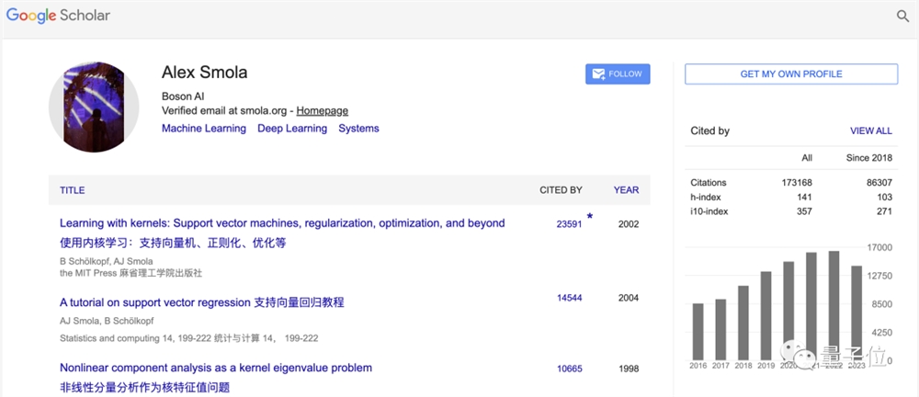Open Alex Smola's profile photo
This screenshot has width=919, height=397.
[94, 107]
